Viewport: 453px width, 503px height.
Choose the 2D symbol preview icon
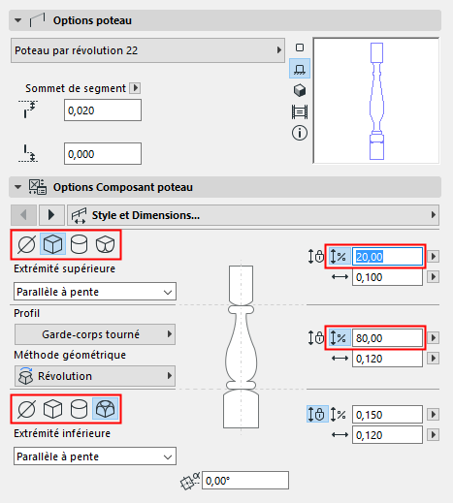[x=300, y=47]
